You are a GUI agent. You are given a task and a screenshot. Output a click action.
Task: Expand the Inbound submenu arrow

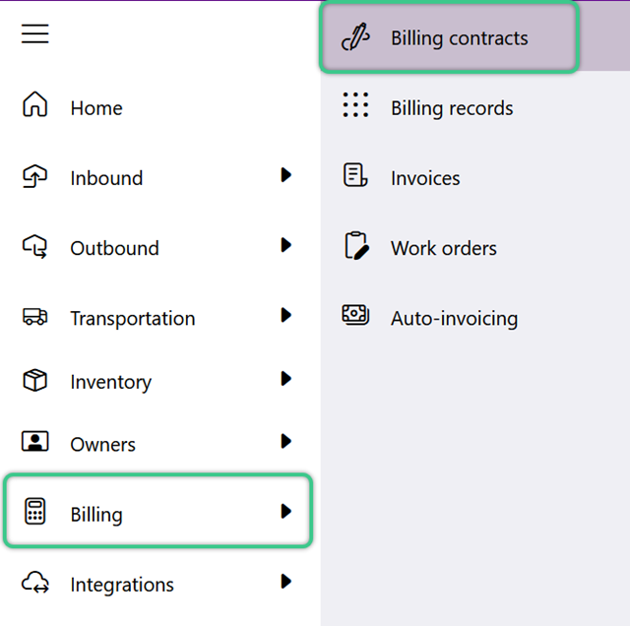click(285, 175)
